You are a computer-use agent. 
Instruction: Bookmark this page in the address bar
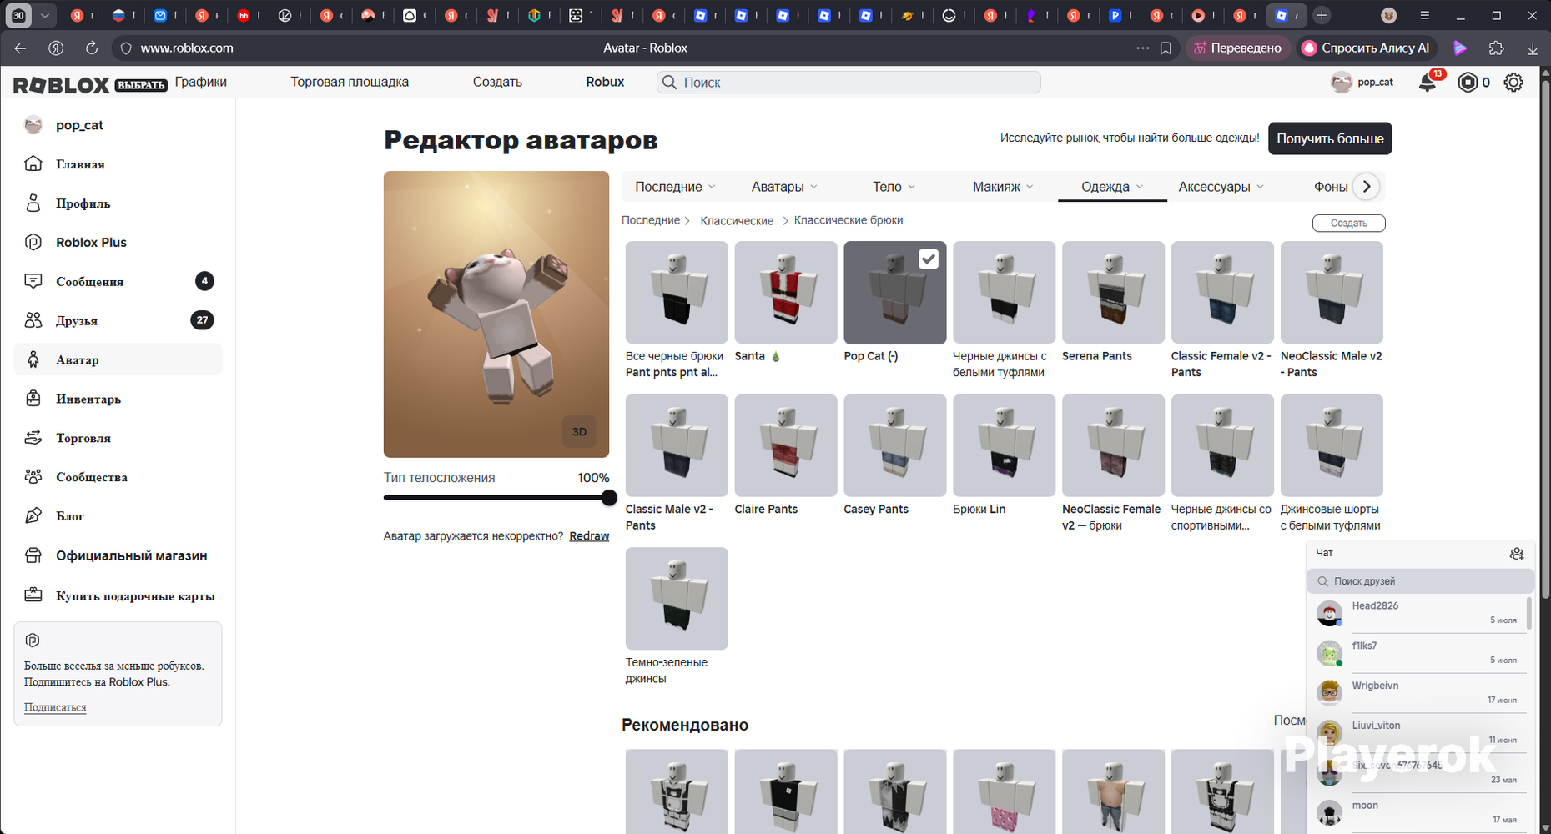[1166, 48]
